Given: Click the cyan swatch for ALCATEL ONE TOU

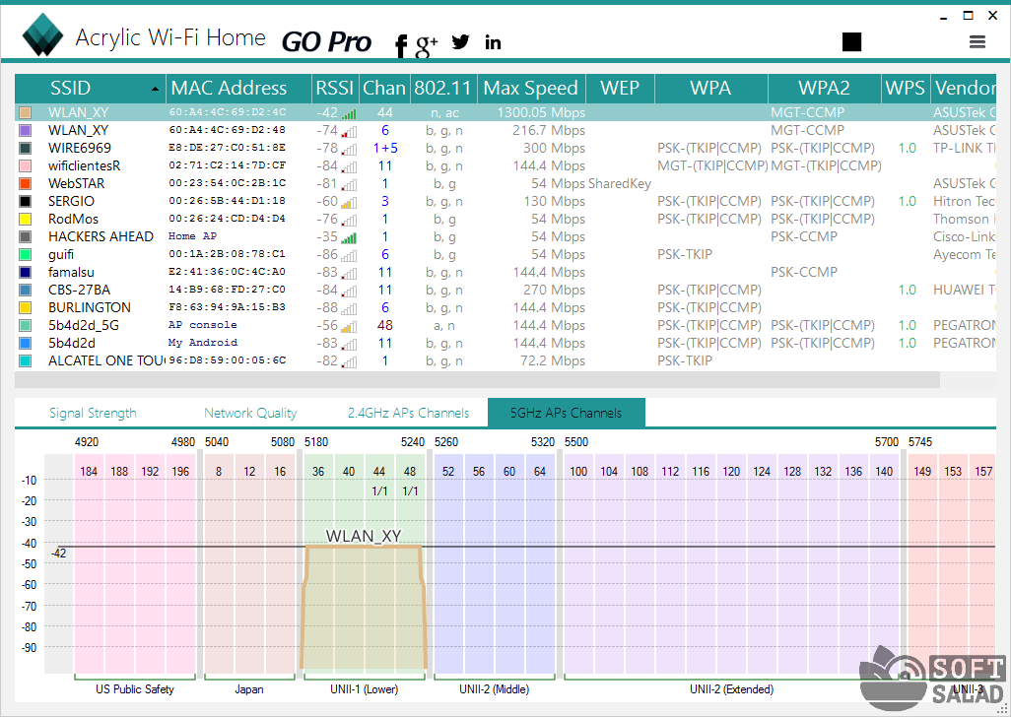Looking at the screenshot, I should (26, 360).
